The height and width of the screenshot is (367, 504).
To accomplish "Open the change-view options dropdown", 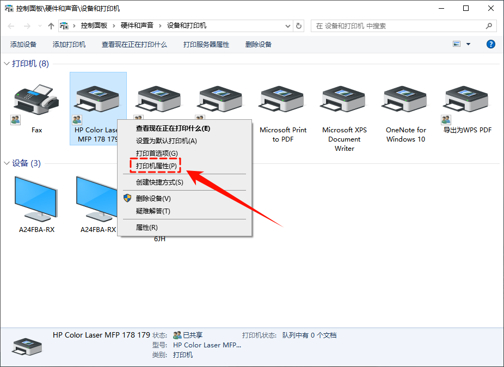I will coord(466,44).
